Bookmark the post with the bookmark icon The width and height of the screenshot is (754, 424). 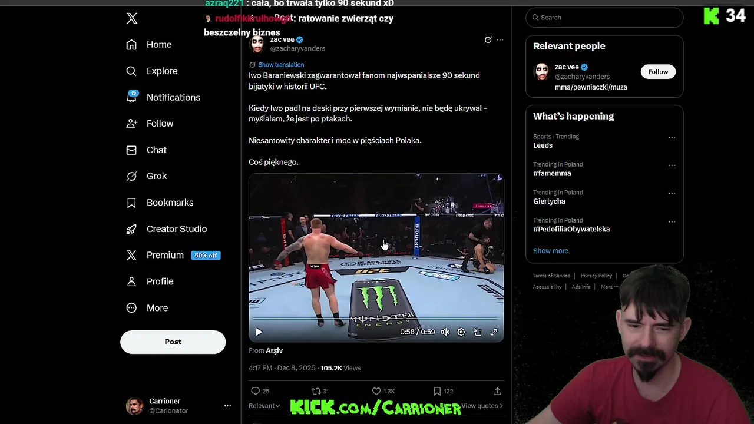point(437,391)
